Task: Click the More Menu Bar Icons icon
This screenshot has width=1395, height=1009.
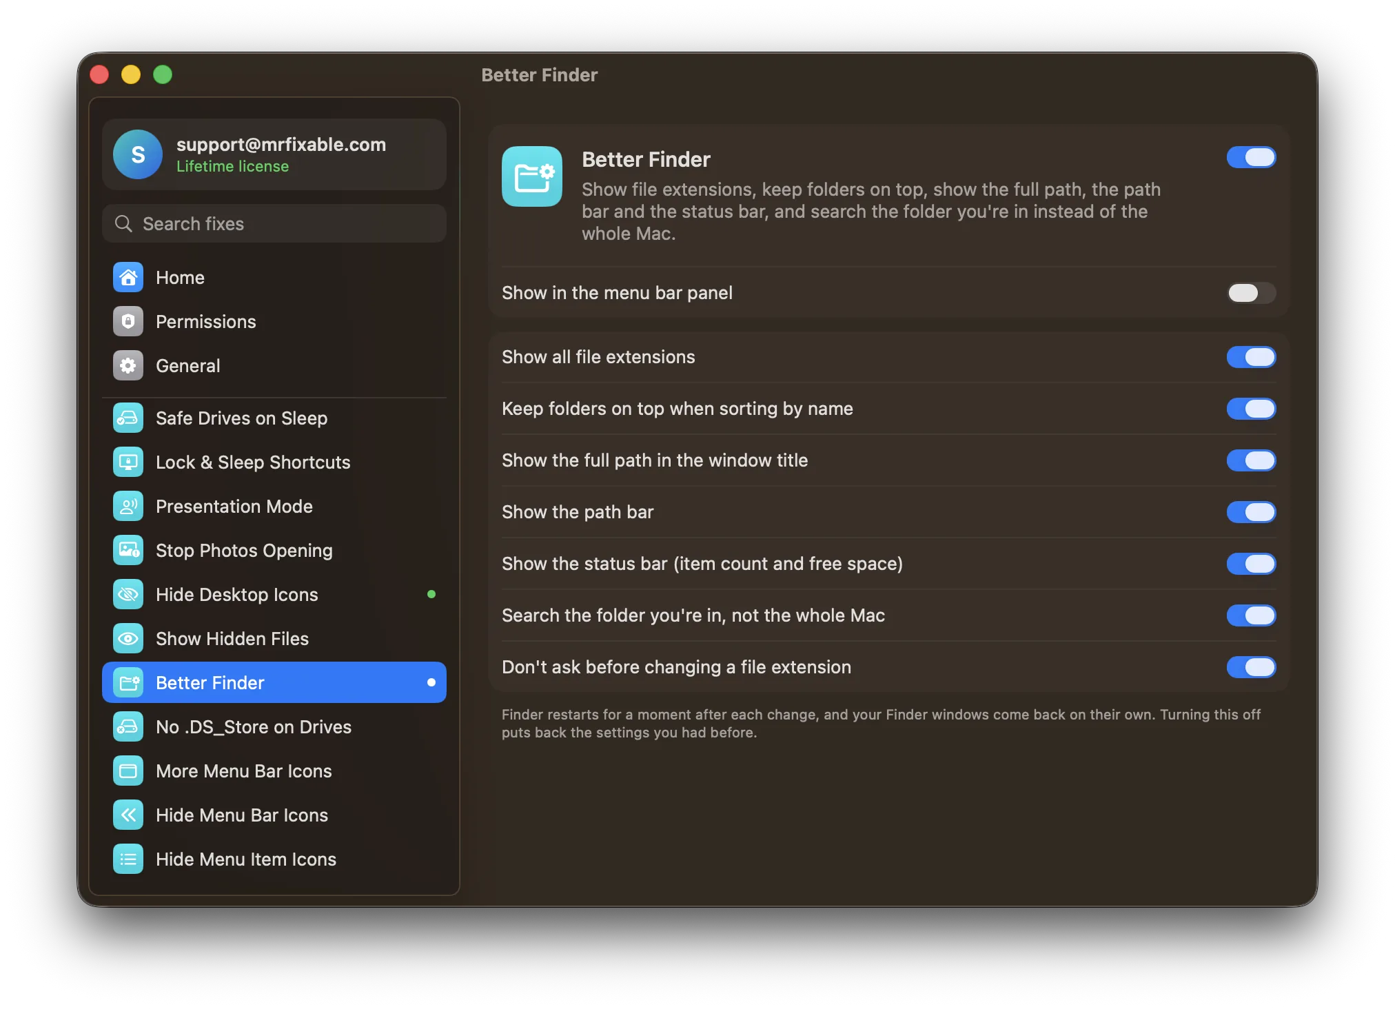Action: click(128, 771)
